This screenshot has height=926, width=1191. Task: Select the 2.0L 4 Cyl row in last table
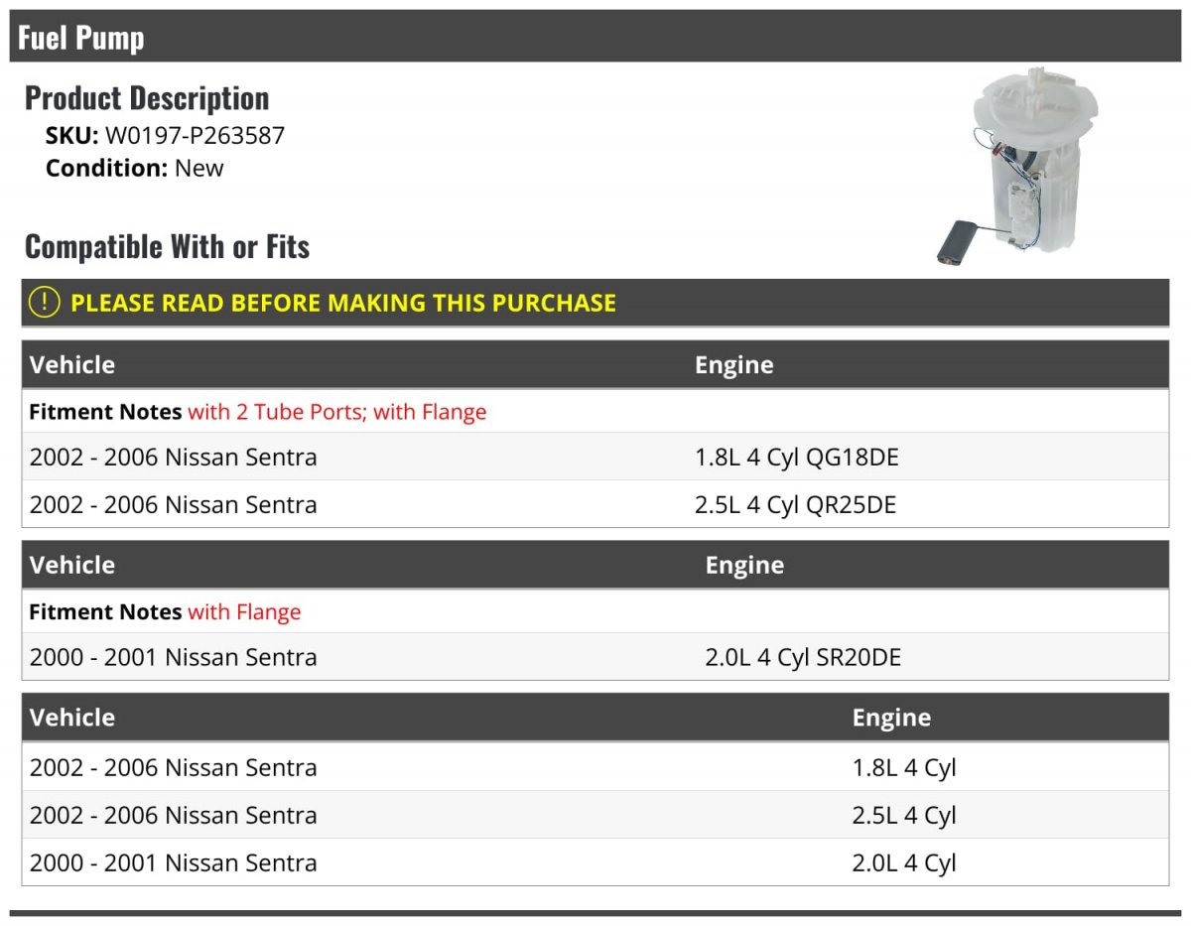(x=595, y=862)
